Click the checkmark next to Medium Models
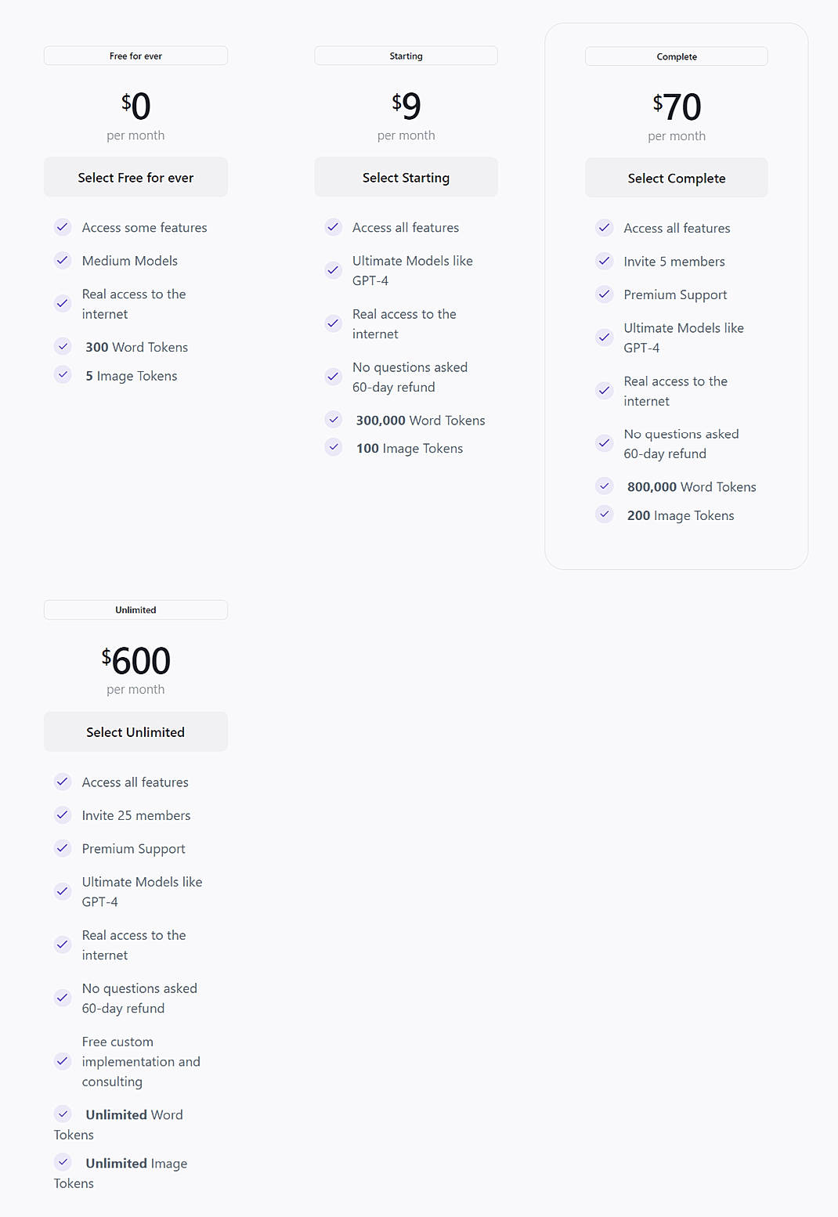This screenshot has height=1217, width=838. [63, 261]
